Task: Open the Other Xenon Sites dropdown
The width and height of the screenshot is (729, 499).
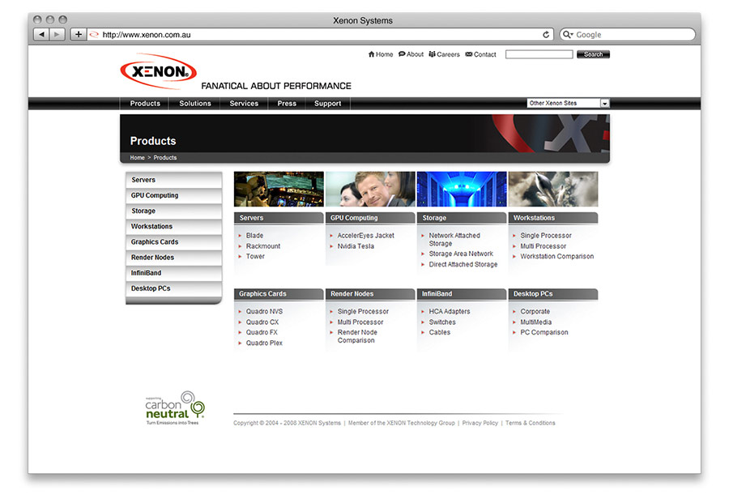Action: [567, 104]
